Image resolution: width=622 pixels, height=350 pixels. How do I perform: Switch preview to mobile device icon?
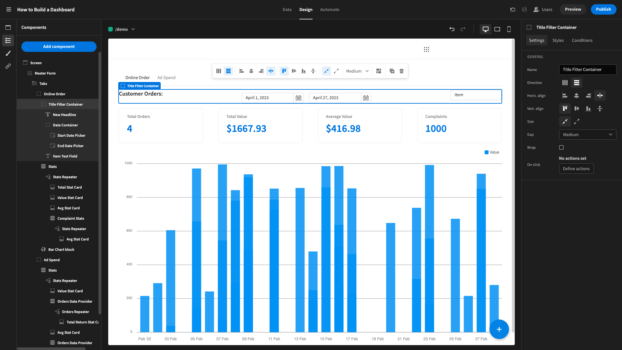point(509,29)
